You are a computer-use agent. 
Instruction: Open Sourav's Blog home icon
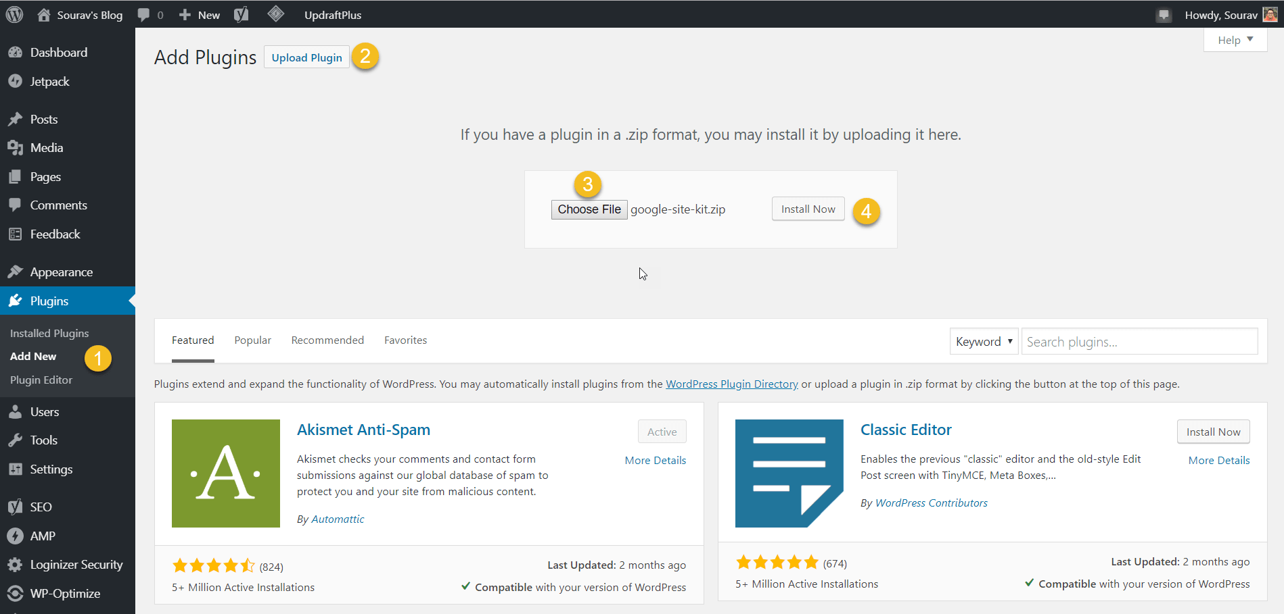pos(44,15)
